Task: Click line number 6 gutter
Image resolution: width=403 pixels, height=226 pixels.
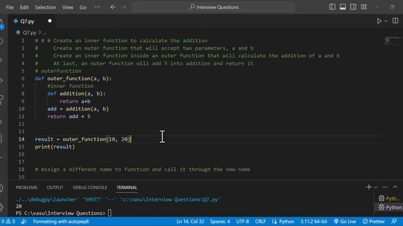Action: tap(23, 78)
